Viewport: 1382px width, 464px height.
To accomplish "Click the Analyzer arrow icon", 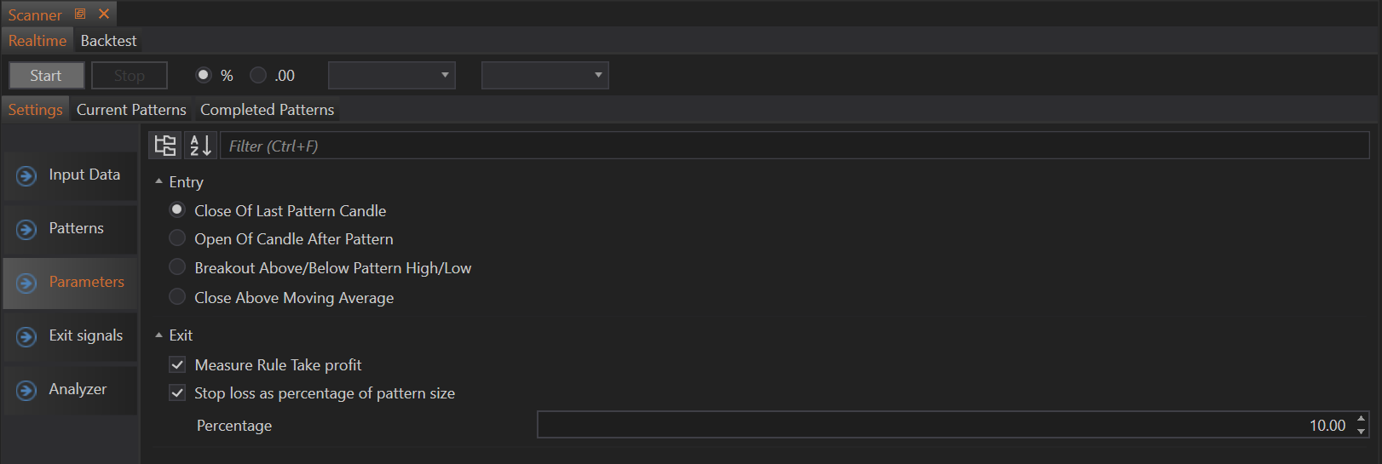I will (x=26, y=390).
